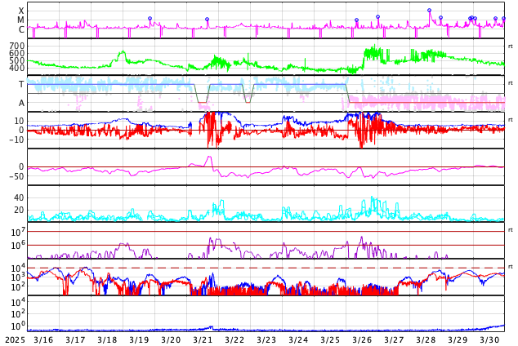The height and width of the screenshot is (346, 518).
Task: Select the 3/21 date label
Action: (x=203, y=339)
